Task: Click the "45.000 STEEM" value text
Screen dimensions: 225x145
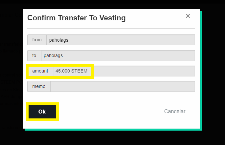Action: pyautogui.click(x=71, y=71)
